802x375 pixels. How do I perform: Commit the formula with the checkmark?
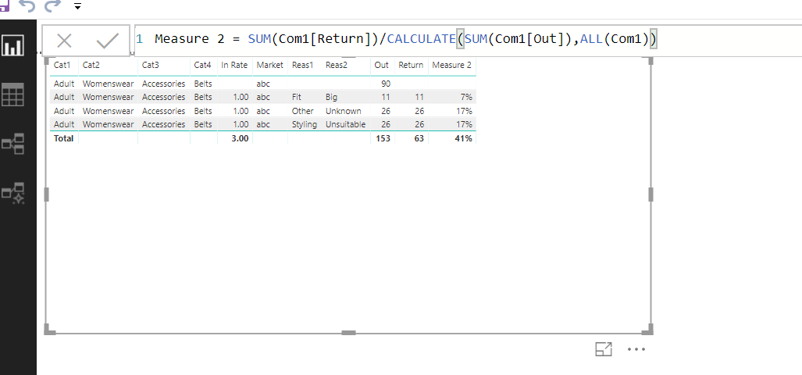click(108, 41)
